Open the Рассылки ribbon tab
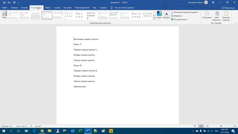238x134 pixels. point(67,7)
